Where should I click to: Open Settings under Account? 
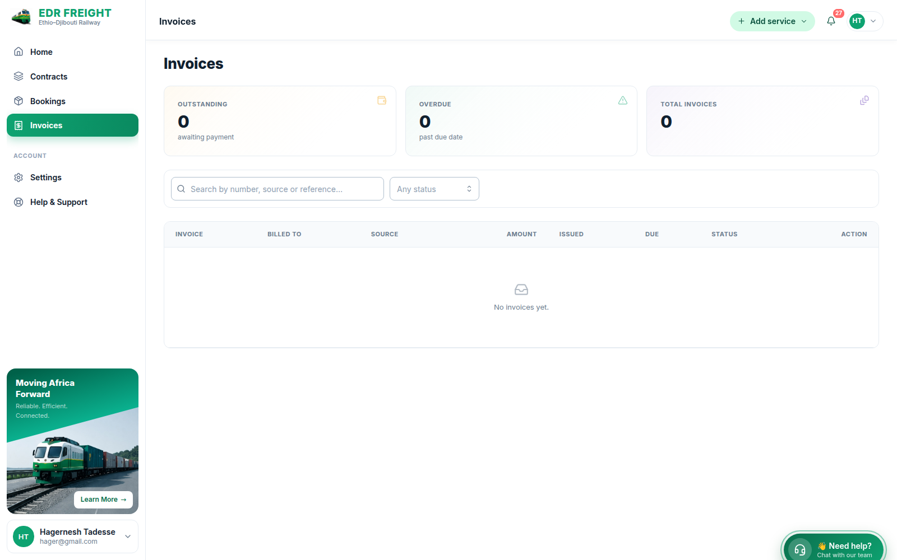coord(72,178)
